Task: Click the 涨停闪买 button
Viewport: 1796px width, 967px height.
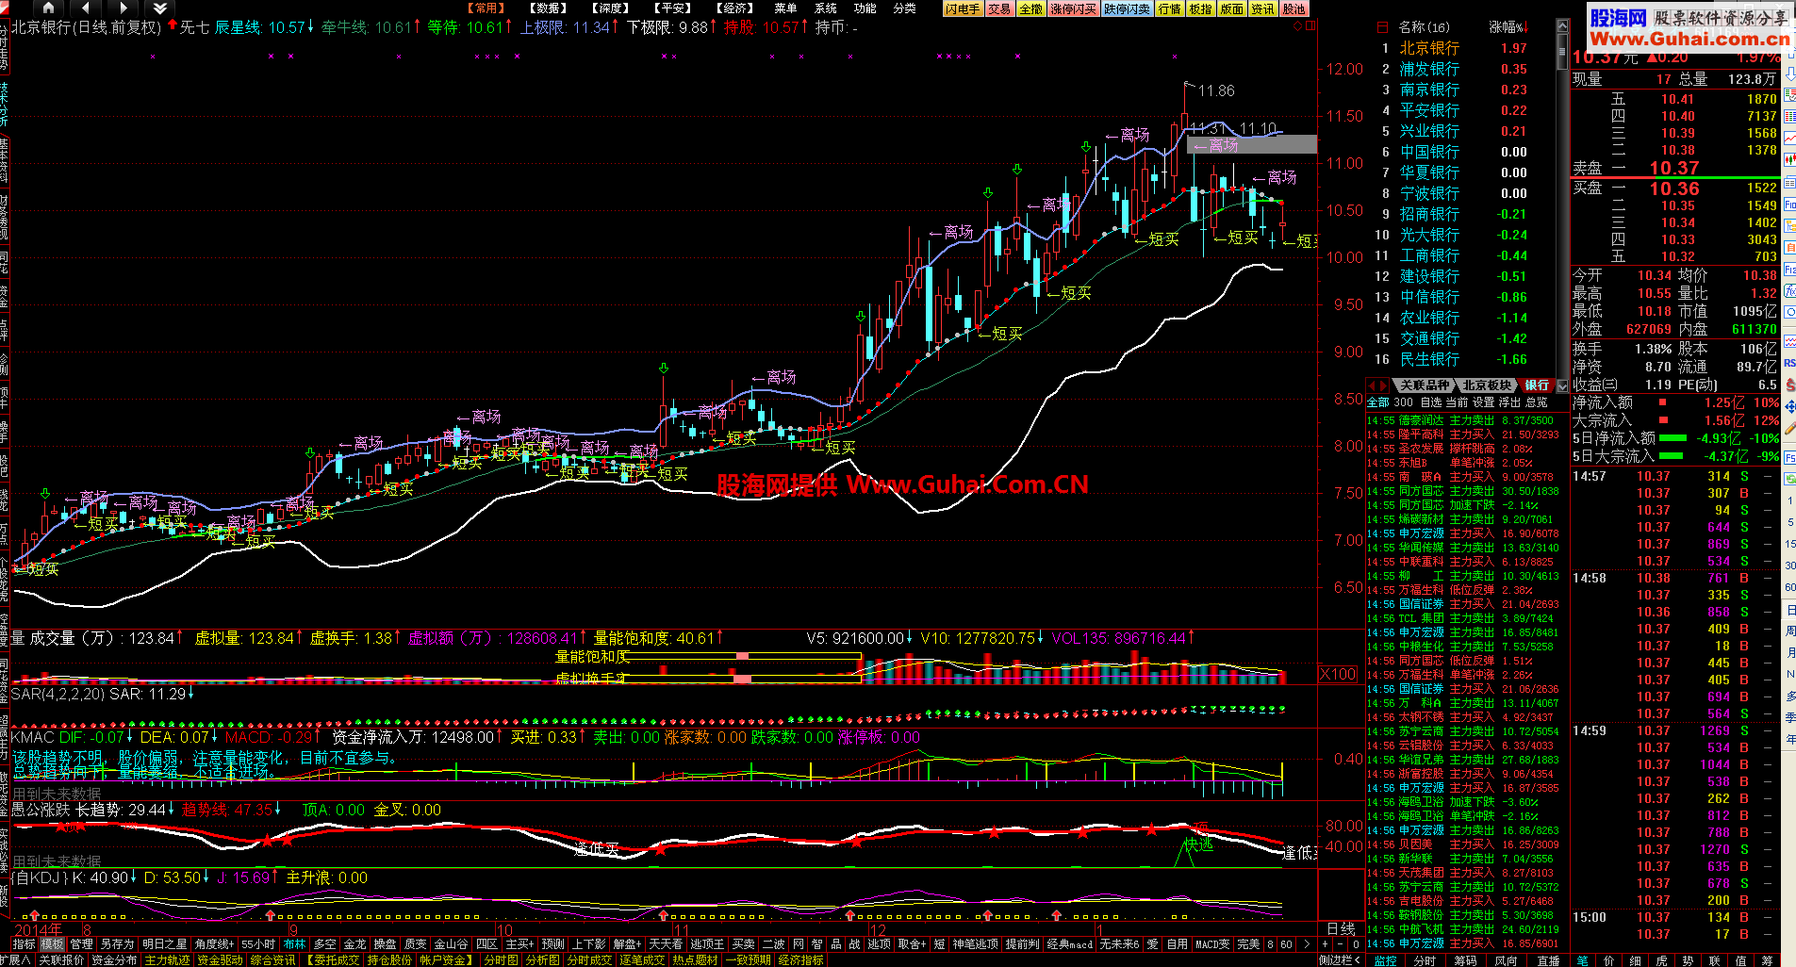Action: click(x=1074, y=8)
